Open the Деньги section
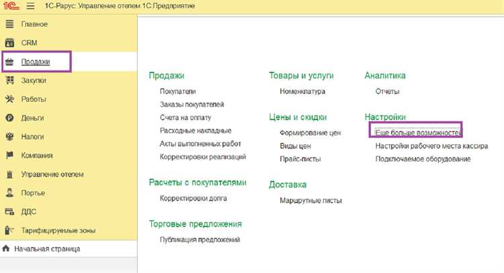Viewport: 504px width, 273px height. (32, 118)
